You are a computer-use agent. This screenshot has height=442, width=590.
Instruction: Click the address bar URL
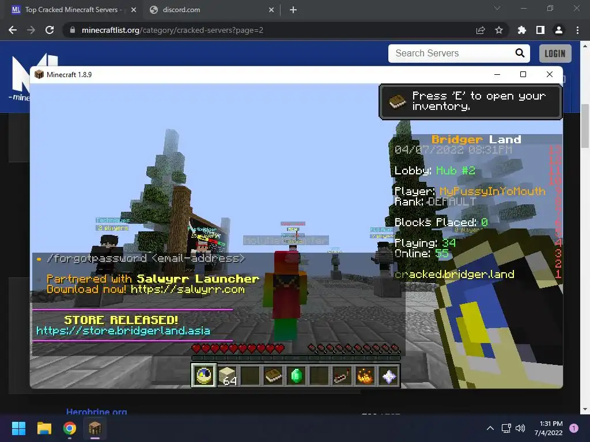172,30
